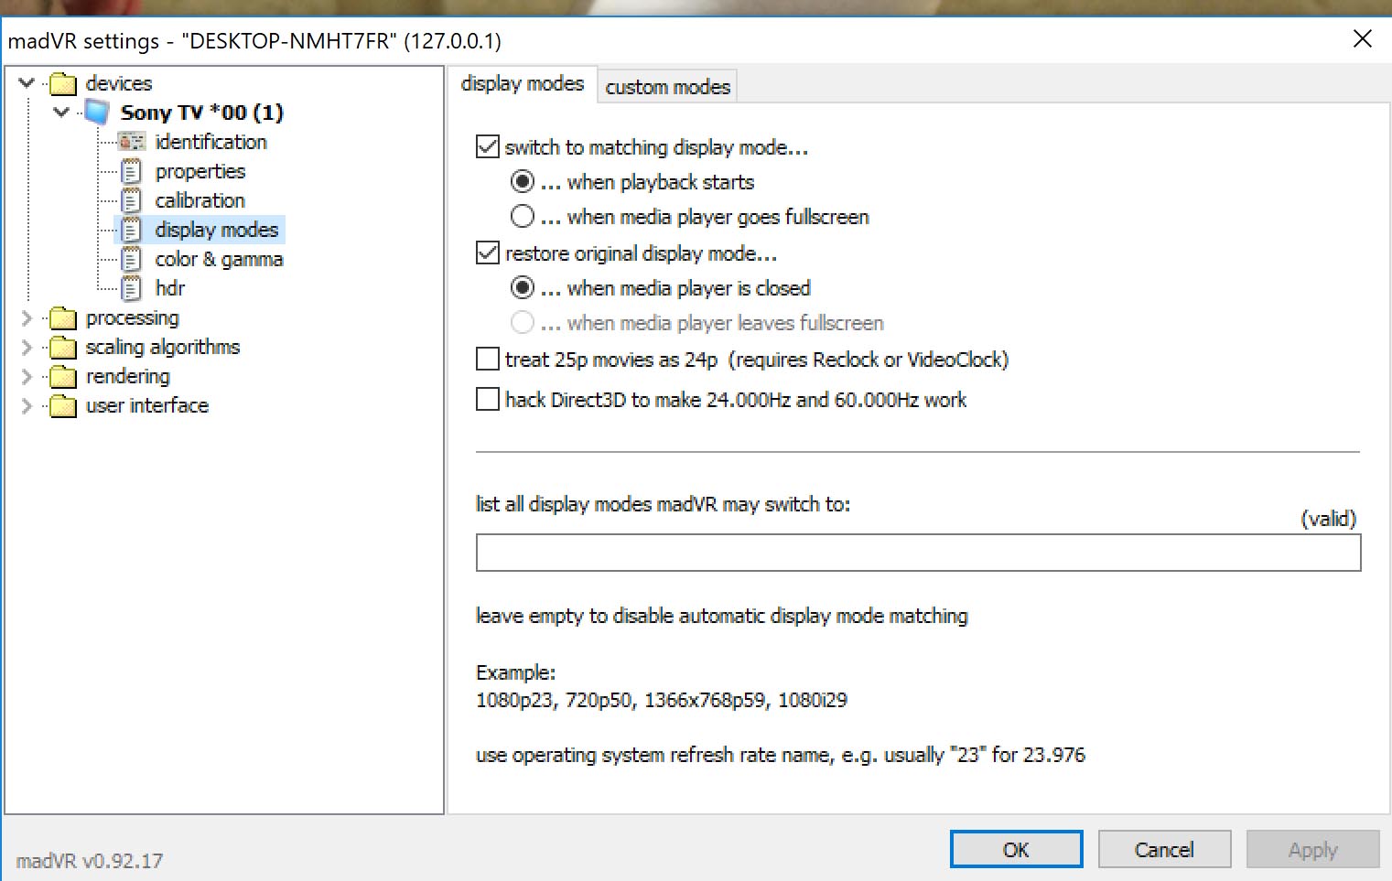Screen dimensions: 1392x881
Task: Focus the display modes list input field
Action: (x=918, y=553)
